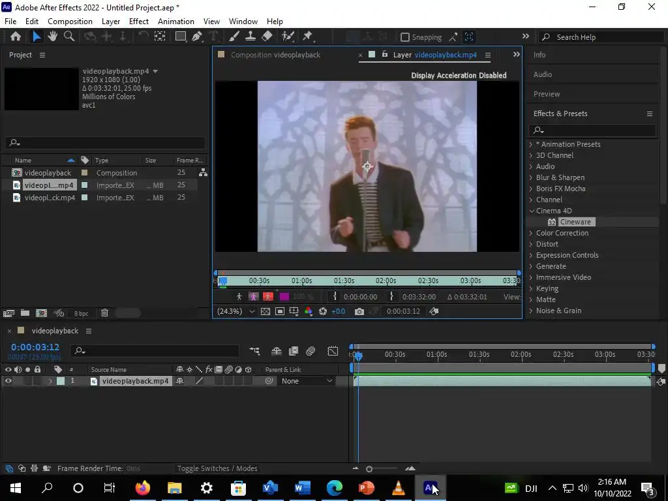668x501 pixels.
Task: Expand the Animation Presets category
Action: coord(531,144)
